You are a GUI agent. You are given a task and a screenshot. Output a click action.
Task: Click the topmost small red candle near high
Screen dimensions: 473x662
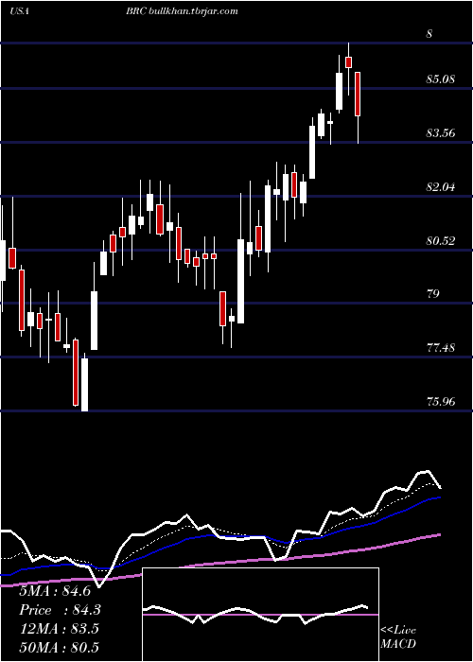[348, 62]
